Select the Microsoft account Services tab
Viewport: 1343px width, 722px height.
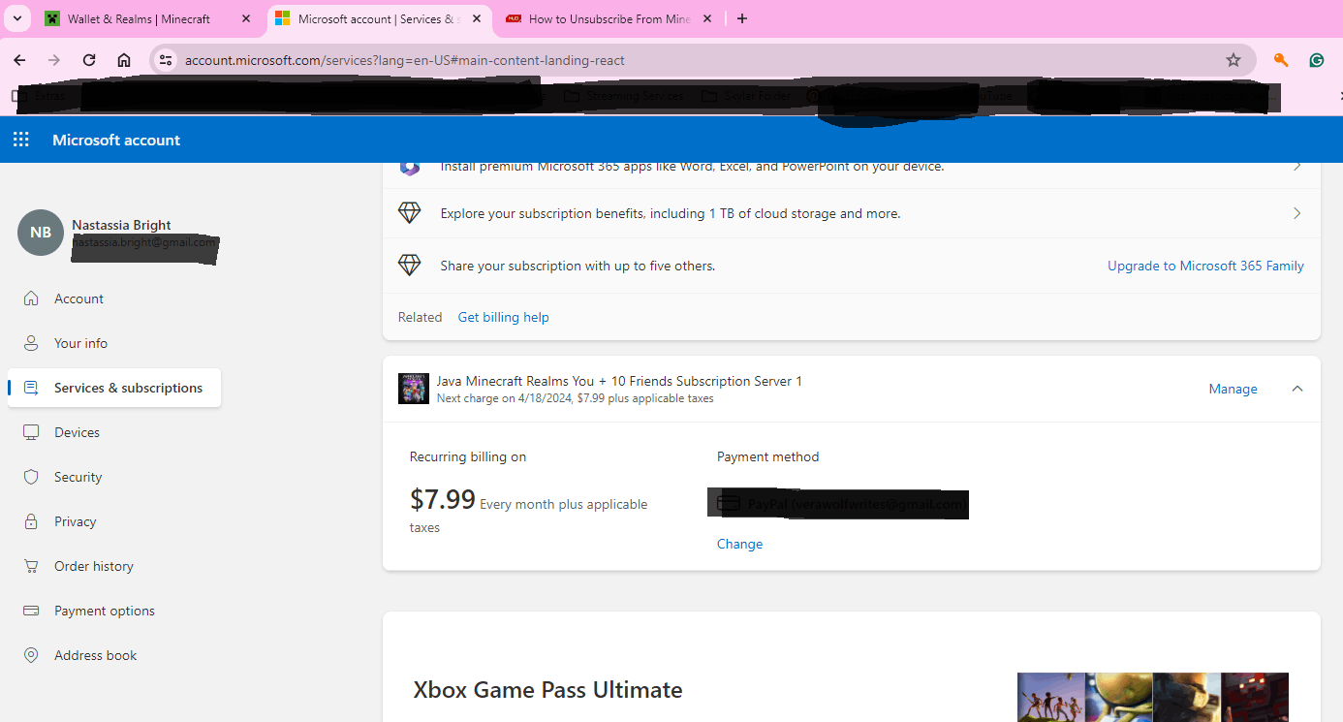click(378, 18)
